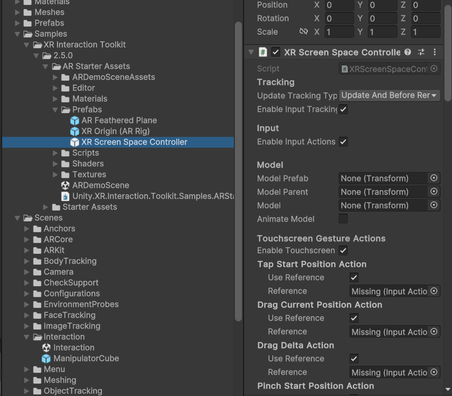
Task: Click the XR Screen Space Controller prefab icon
Action: click(x=75, y=142)
